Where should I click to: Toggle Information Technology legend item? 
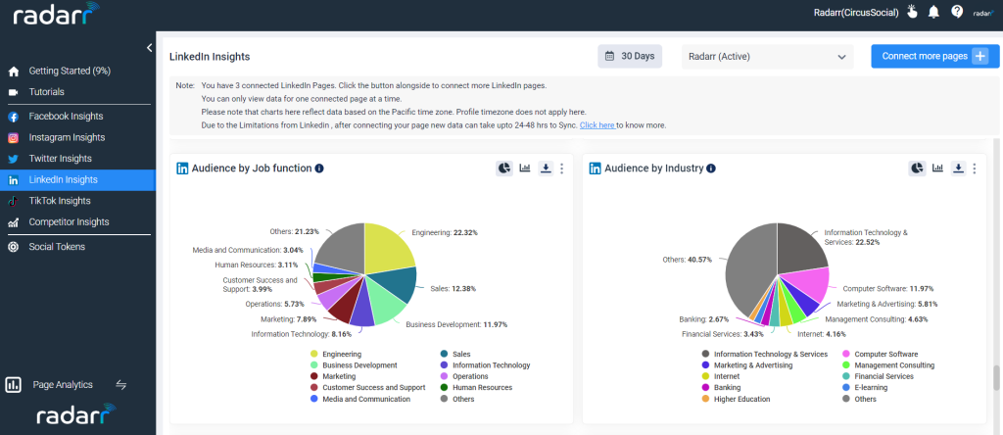pyautogui.click(x=485, y=365)
